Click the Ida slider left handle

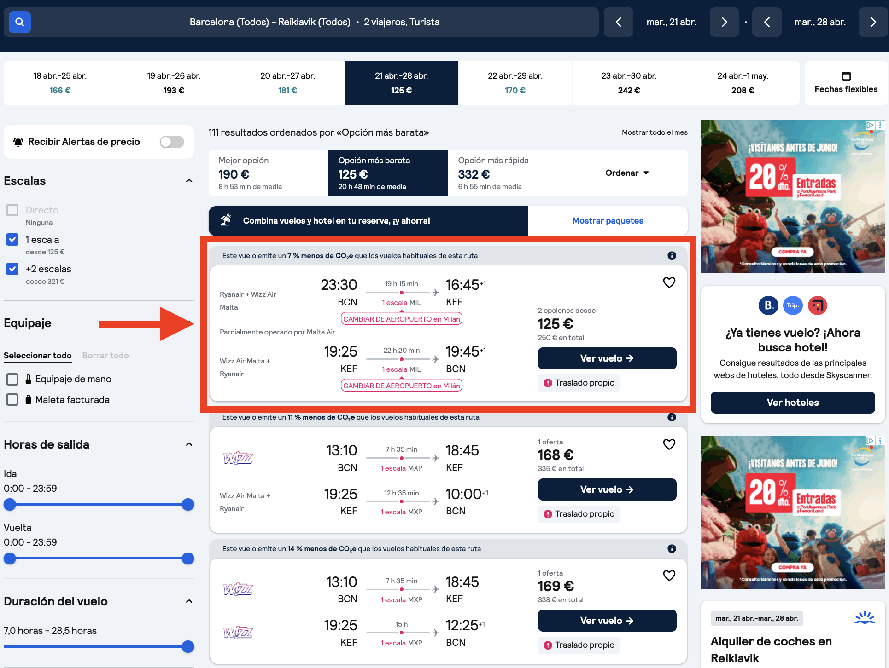click(x=10, y=505)
